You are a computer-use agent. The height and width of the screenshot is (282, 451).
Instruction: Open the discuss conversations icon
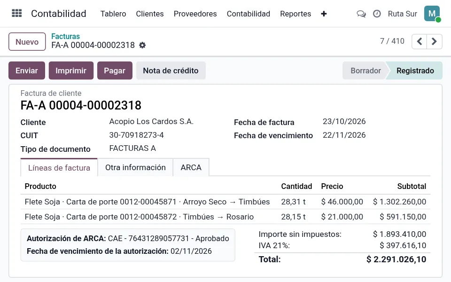point(361,14)
